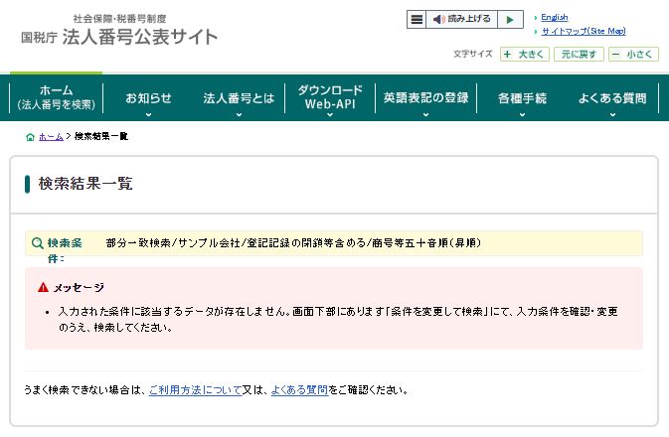Screen dimensions: 669x437
Task: Go to ホーム (法人番号を検索) nav tab
Action: click(57, 97)
